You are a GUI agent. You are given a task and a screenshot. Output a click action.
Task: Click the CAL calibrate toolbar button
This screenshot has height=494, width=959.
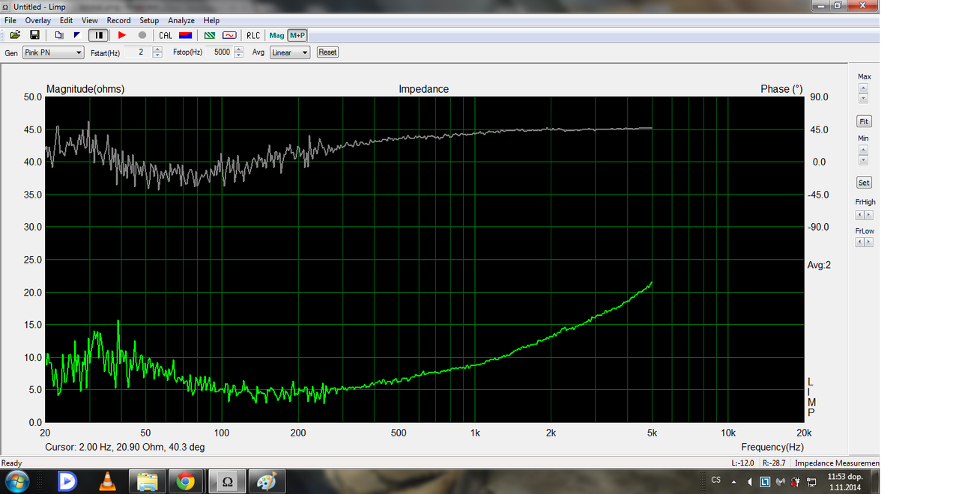pyautogui.click(x=166, y=35)
